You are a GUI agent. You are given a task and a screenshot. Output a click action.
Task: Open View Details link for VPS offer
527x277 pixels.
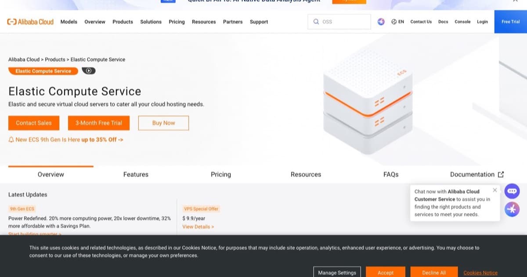point(198,226)
